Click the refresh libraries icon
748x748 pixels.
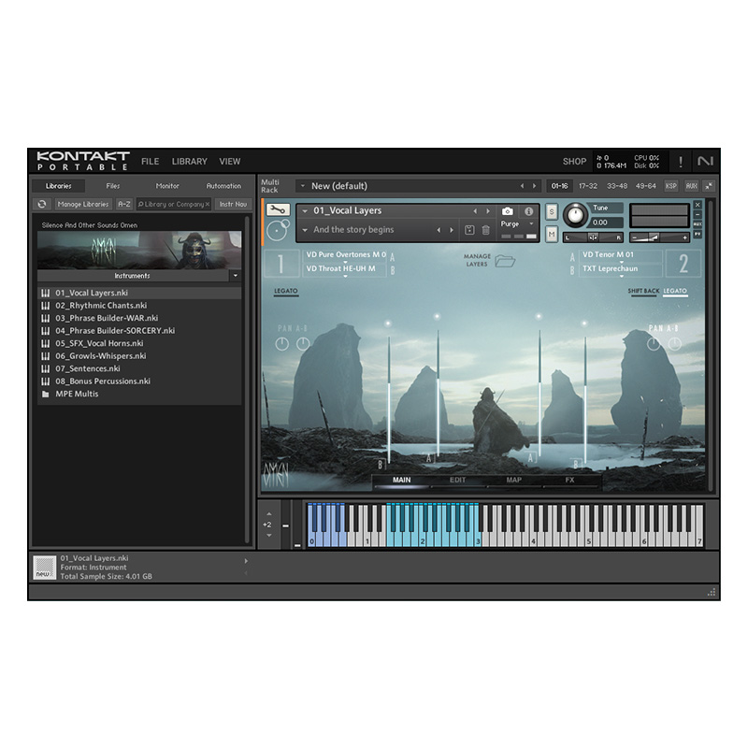42,204
